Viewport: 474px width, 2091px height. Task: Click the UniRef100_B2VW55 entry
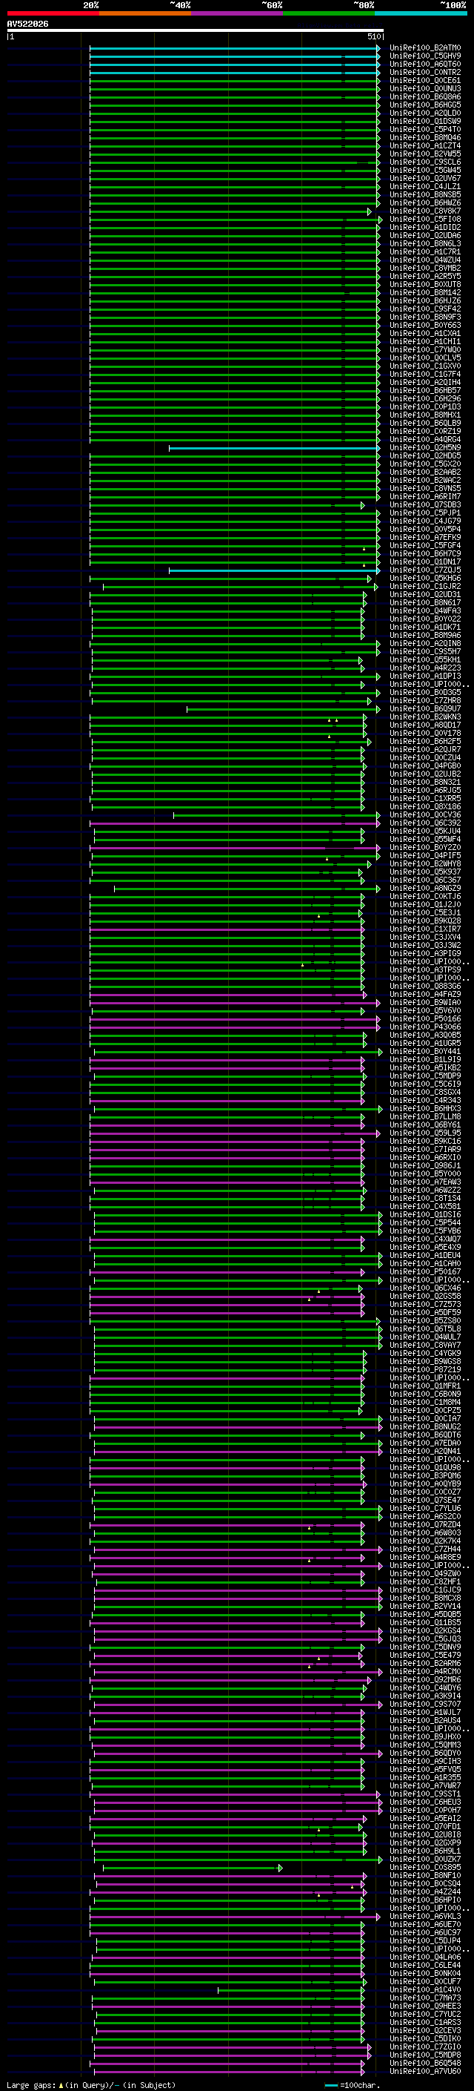pyautogui.click(x=425, y=154)
